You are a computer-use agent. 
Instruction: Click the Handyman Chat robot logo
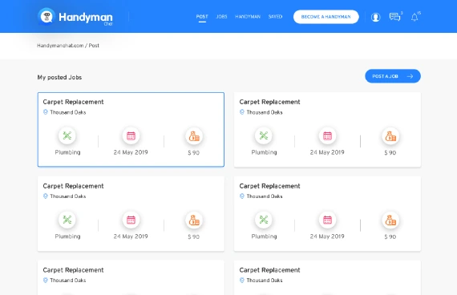pyautogui.click(x=47, y=16)
